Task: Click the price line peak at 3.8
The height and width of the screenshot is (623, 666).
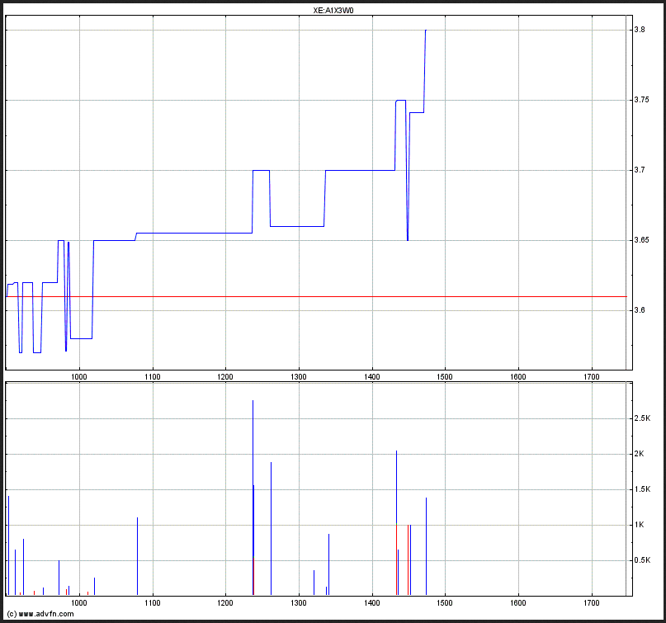Action: pos(426,31)
